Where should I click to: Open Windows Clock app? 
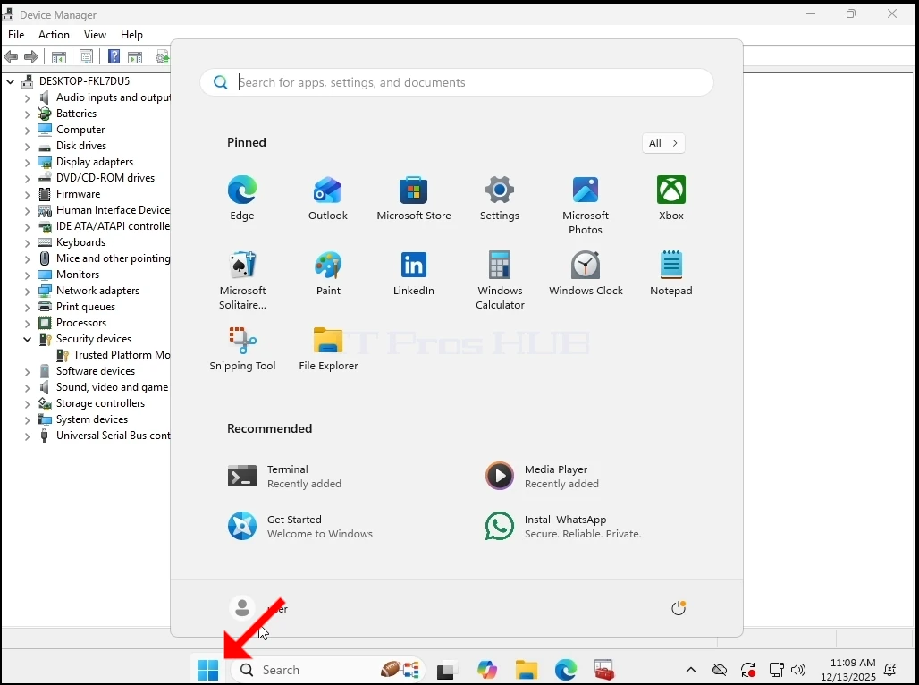pos(586,274)
